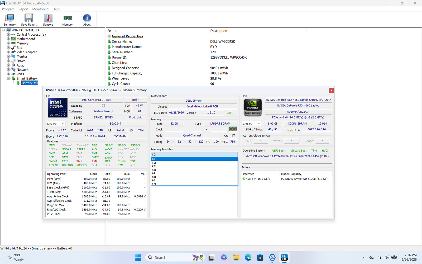This screenshot has height=264, width=422.
Task: Select the Network icon in the tree
Action: pos(13,70)
